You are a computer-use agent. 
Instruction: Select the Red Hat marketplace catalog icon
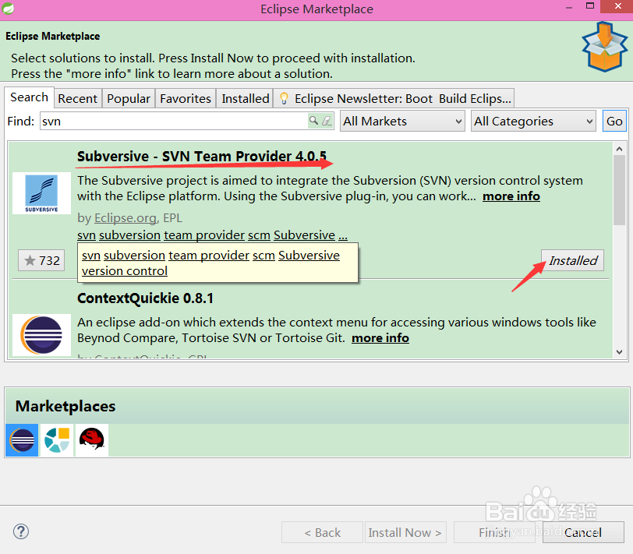point(92,440)
